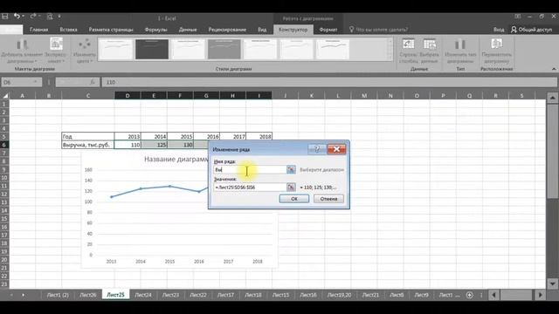The width and height of the screenshot is (559, 314).
Task: Click the Изменить тип диаграммы icon
Action: click(460, 51)
